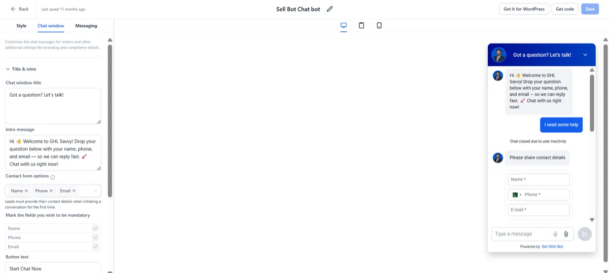Click the resize handle of the Intro message box
The image size is (609, 273).
(98, 168)
